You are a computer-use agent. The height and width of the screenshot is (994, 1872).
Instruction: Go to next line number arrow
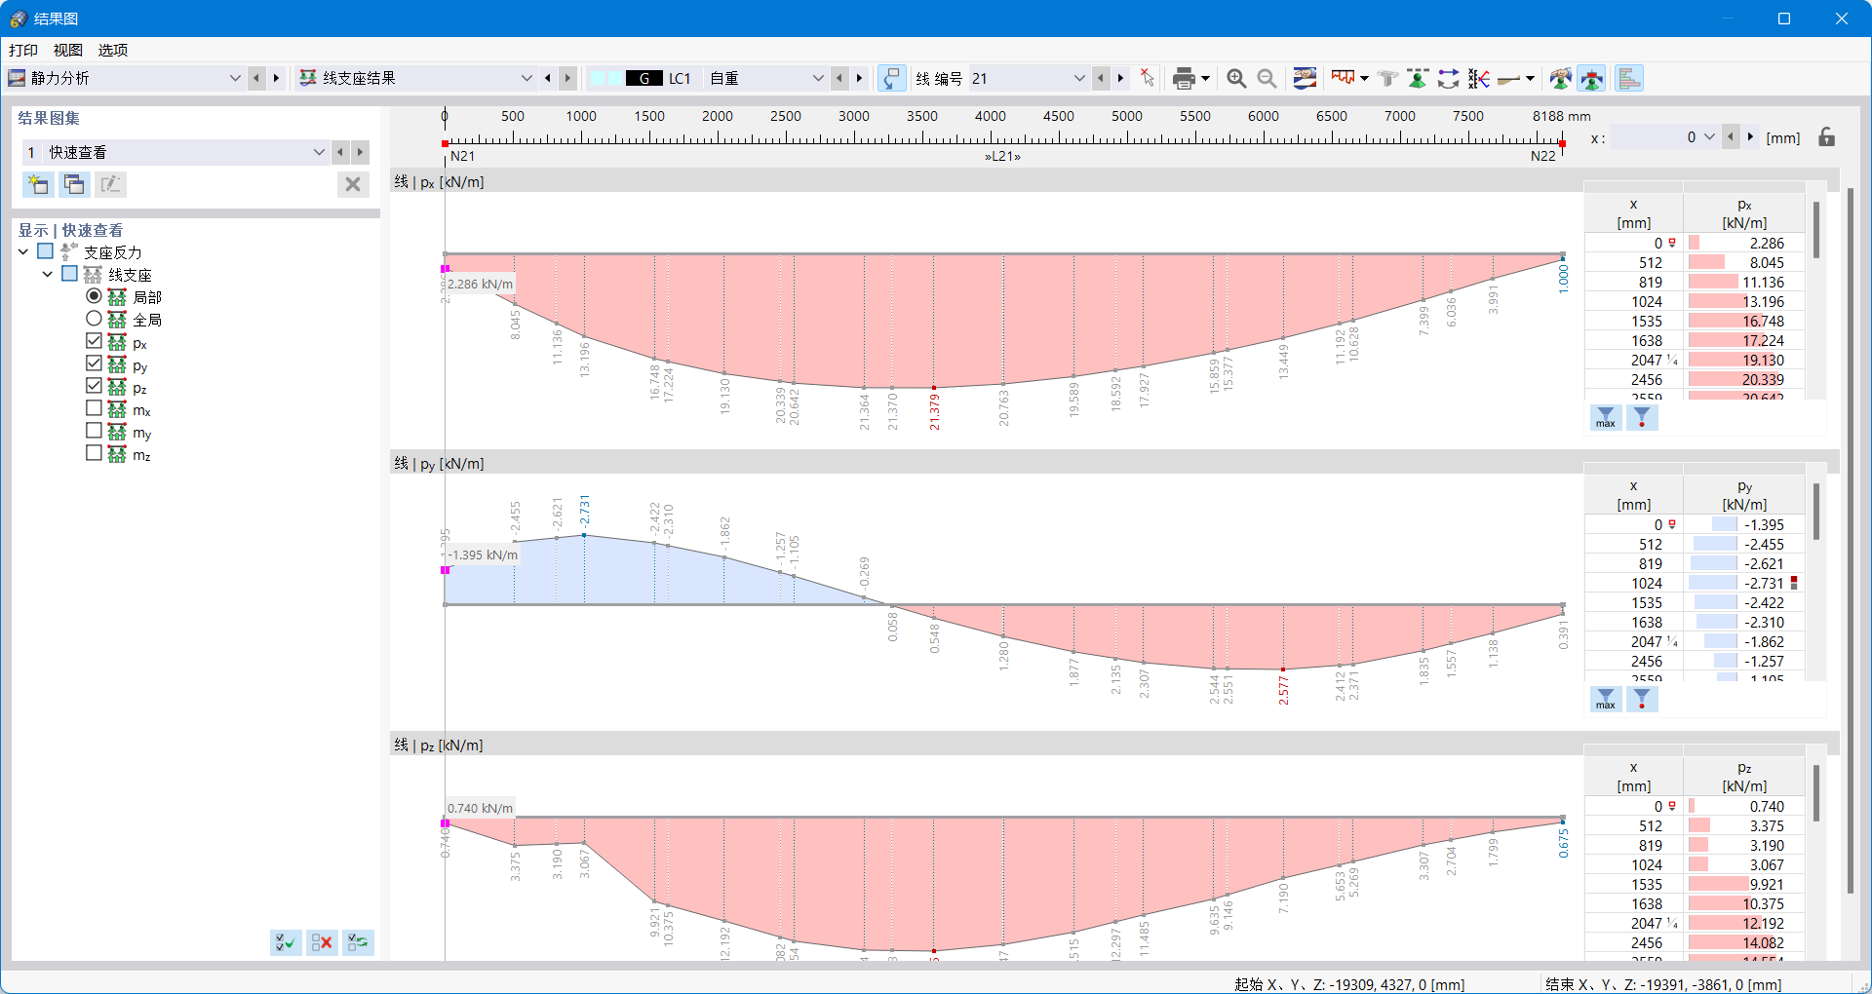click(1120, 79)
